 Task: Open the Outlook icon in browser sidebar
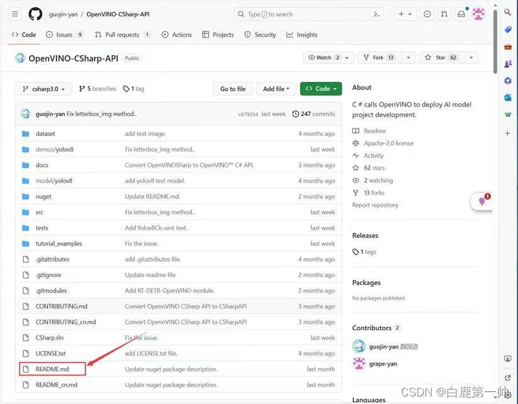[508, 98]
